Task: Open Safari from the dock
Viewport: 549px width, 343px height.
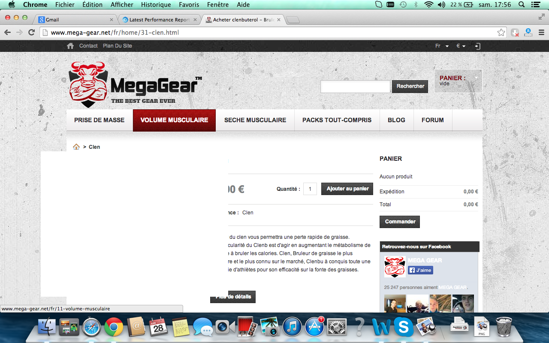Action: point(91,327)
